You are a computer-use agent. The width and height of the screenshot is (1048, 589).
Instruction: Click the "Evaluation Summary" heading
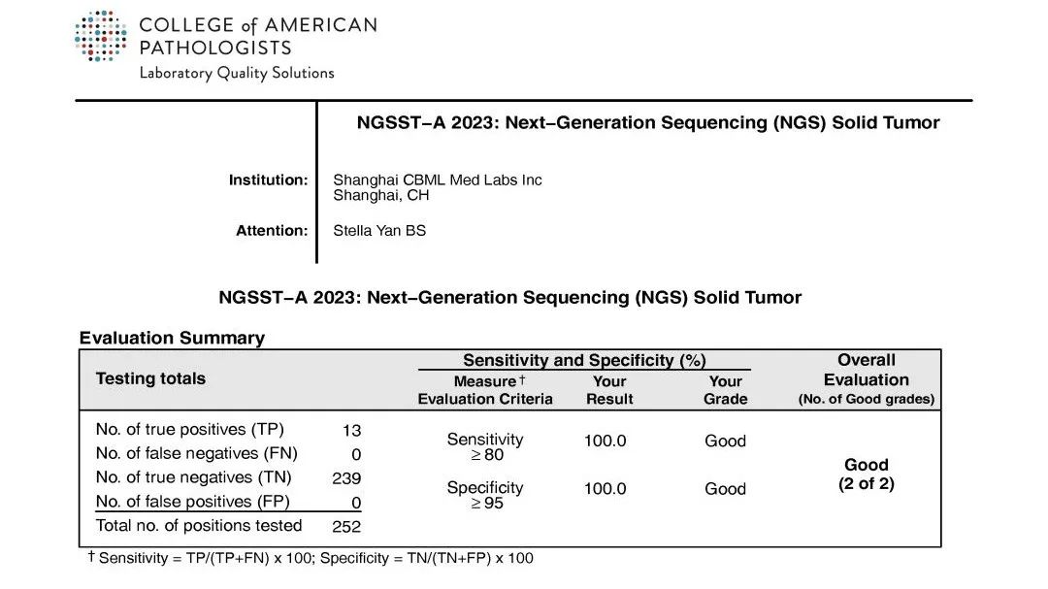point(172,338)
